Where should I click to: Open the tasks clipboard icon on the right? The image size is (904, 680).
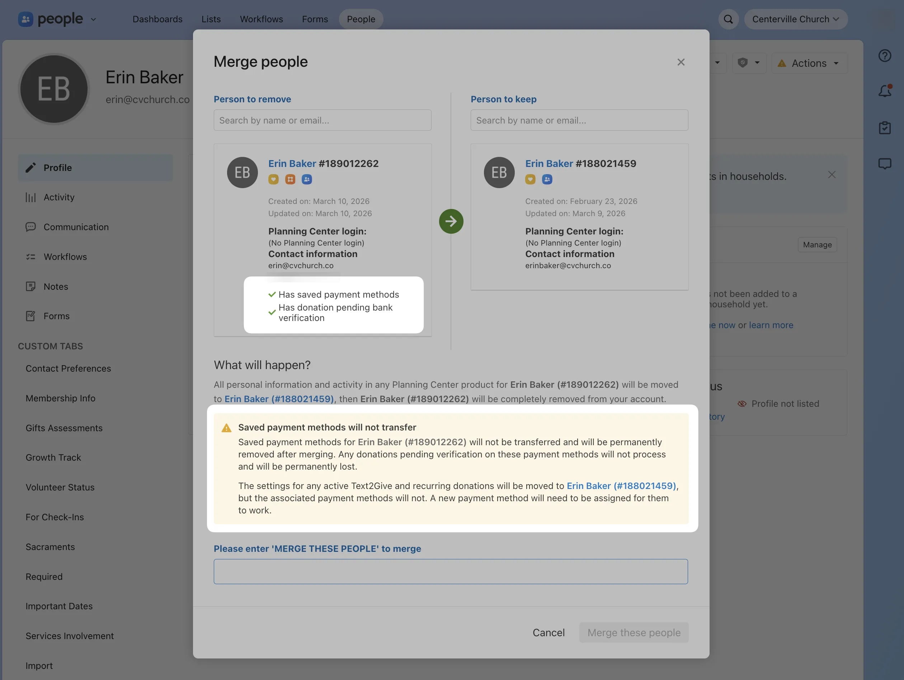tap(885, 127)
